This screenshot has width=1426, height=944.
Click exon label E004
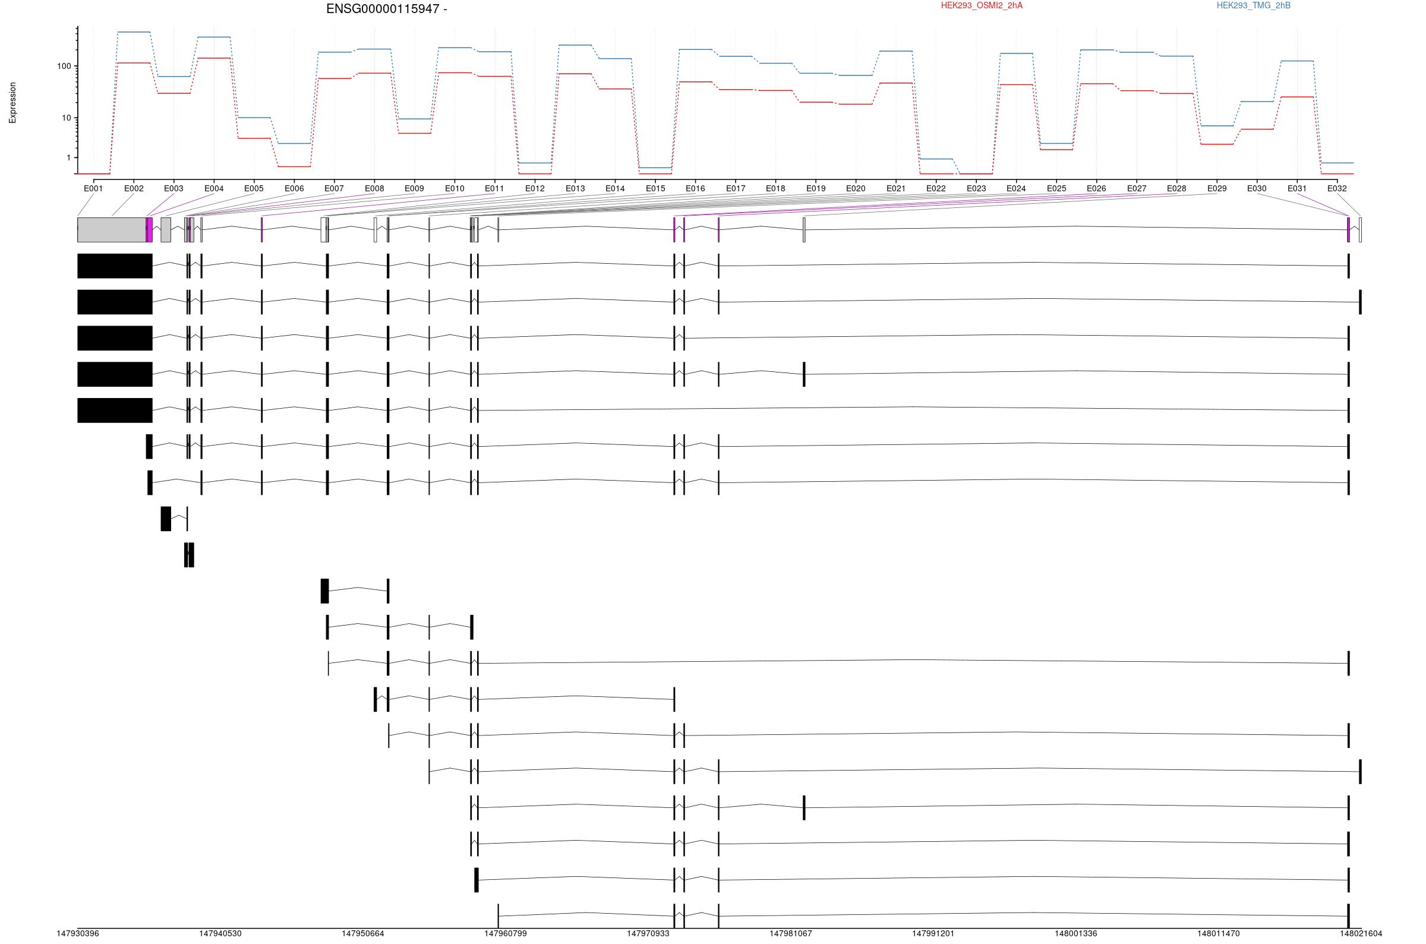(x=214, y=188)
